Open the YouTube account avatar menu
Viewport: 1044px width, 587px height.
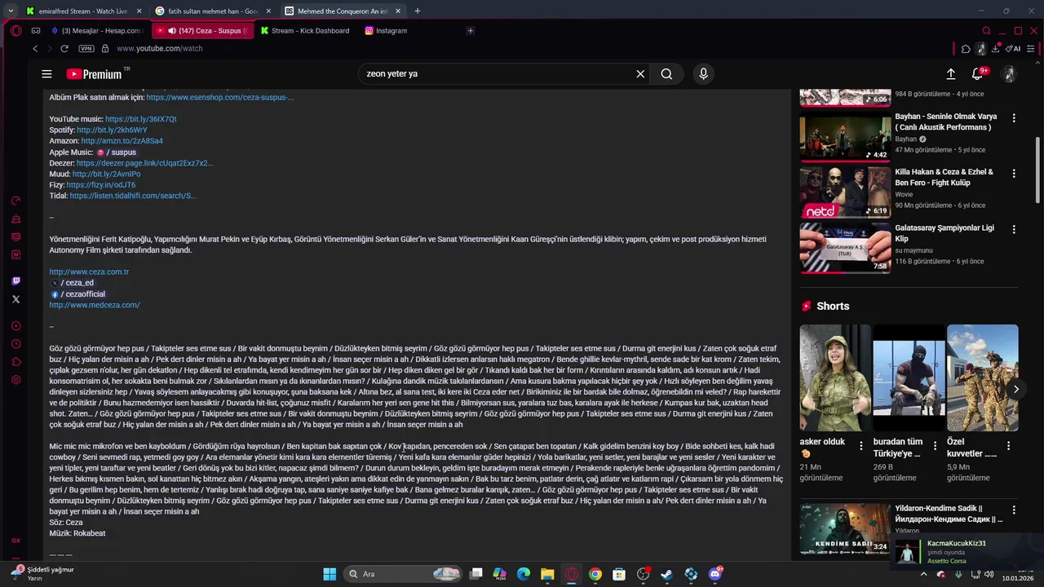[x=1009, y=74]
